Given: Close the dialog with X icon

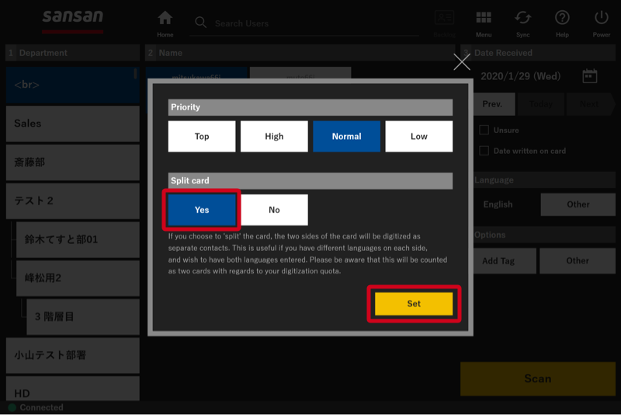Looking at the screenshot, I should coord(462,62).
